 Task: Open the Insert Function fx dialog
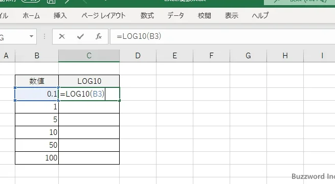click(x=99, y=36)
